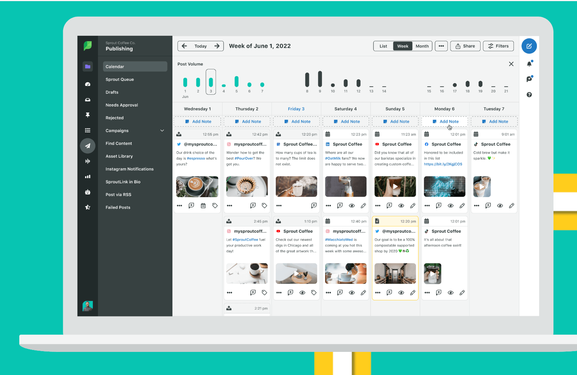Click tag icon on Wednesday 12:55 pm post
Screen dimensions: 577x375
click(215, 206)
